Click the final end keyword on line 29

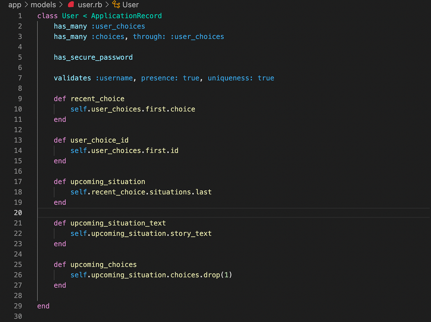coord(43,306)
